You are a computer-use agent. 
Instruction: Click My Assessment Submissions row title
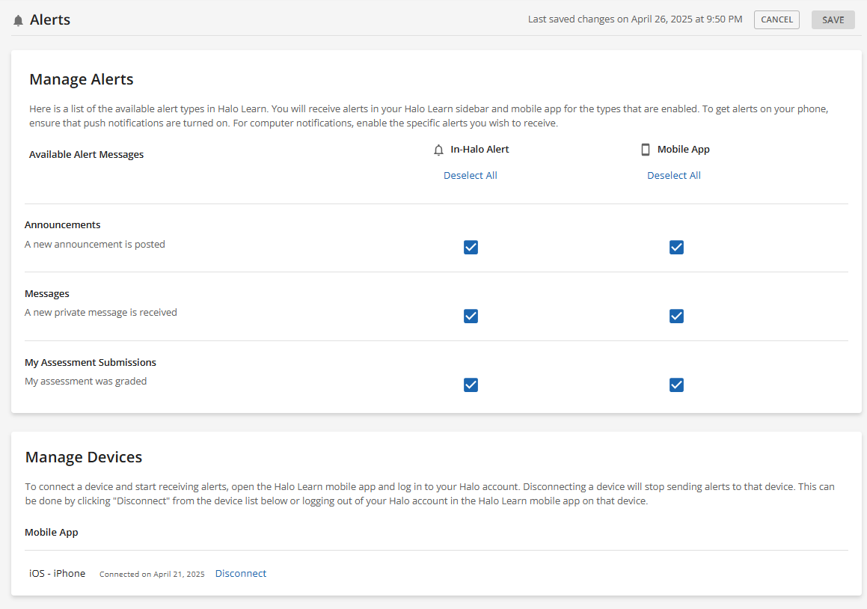pyautogui.click(x=90, y=363)
